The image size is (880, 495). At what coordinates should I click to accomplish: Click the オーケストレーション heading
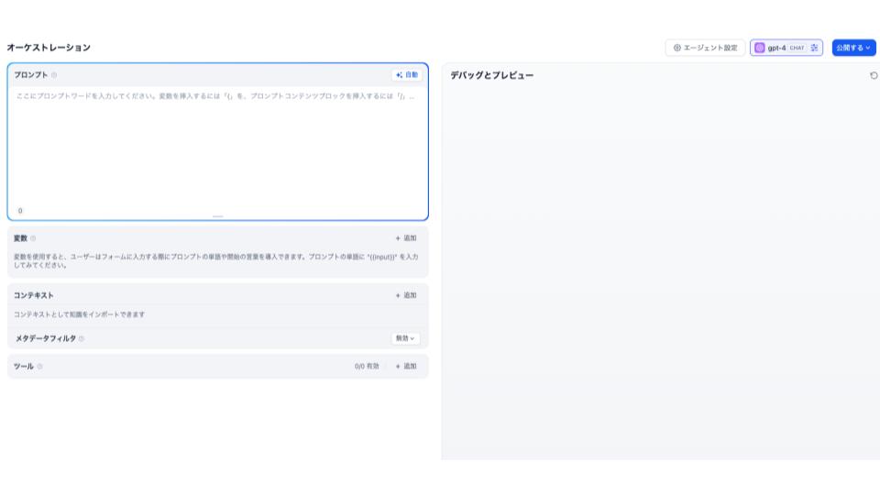(x=49, y=48)
